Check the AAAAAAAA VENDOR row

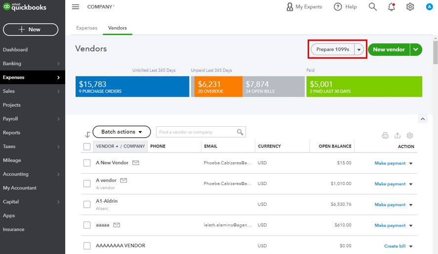click(87, 246)
